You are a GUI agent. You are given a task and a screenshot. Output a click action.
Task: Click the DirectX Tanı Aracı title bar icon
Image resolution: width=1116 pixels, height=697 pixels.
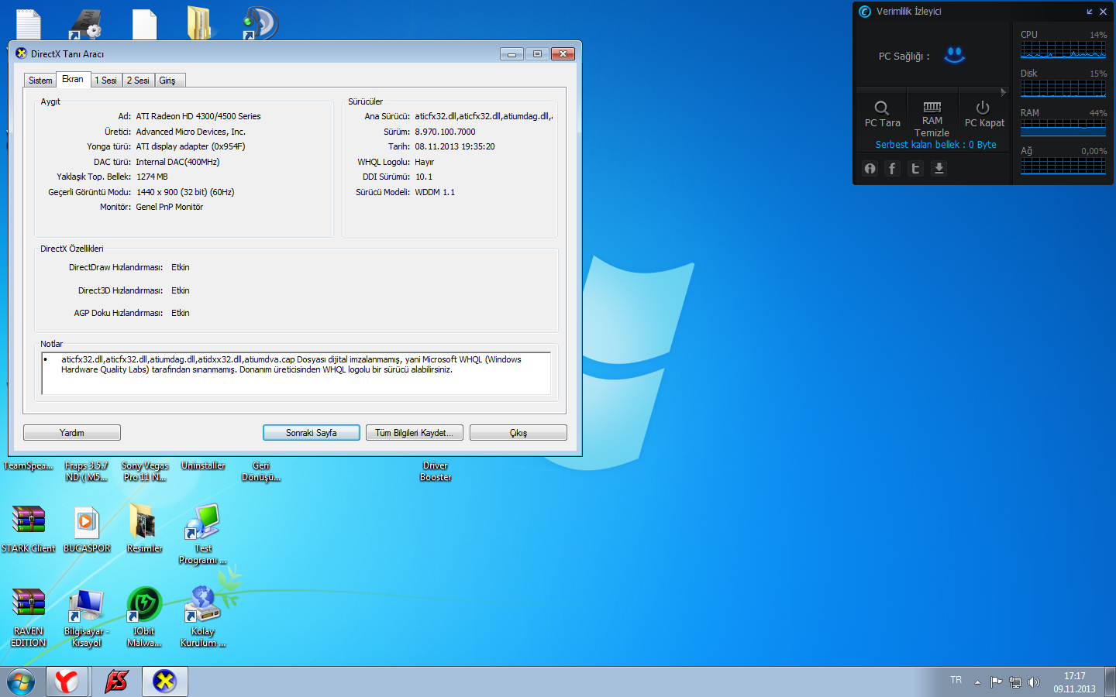tap(21, 53)
